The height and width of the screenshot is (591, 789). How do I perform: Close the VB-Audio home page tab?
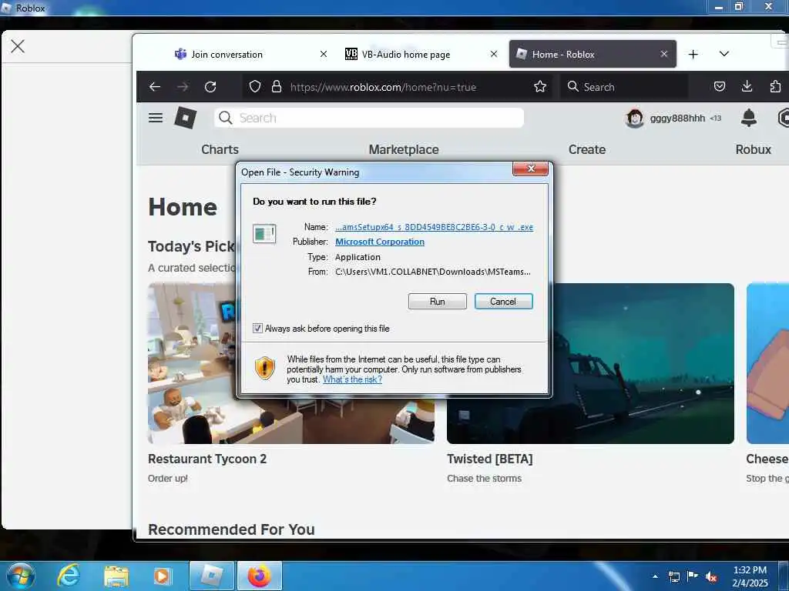[494, 54]
